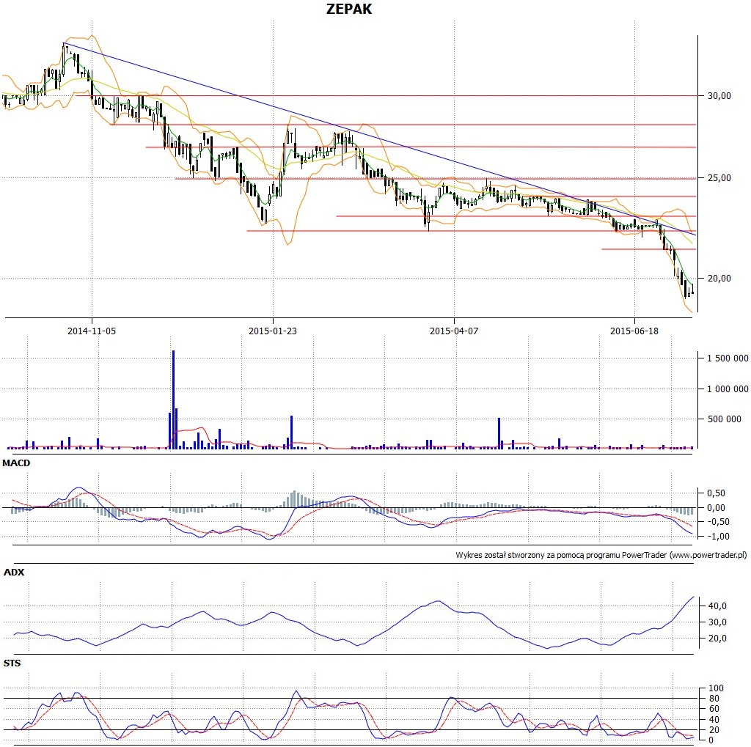
Task: Click the STS indicator heading
Action: (12, 663)
